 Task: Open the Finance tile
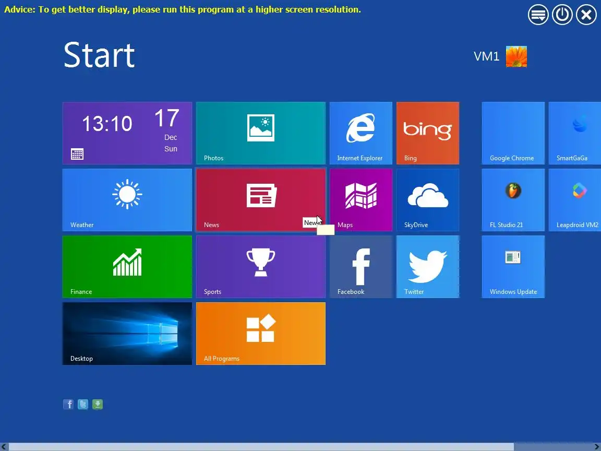[x=127, y=267]
